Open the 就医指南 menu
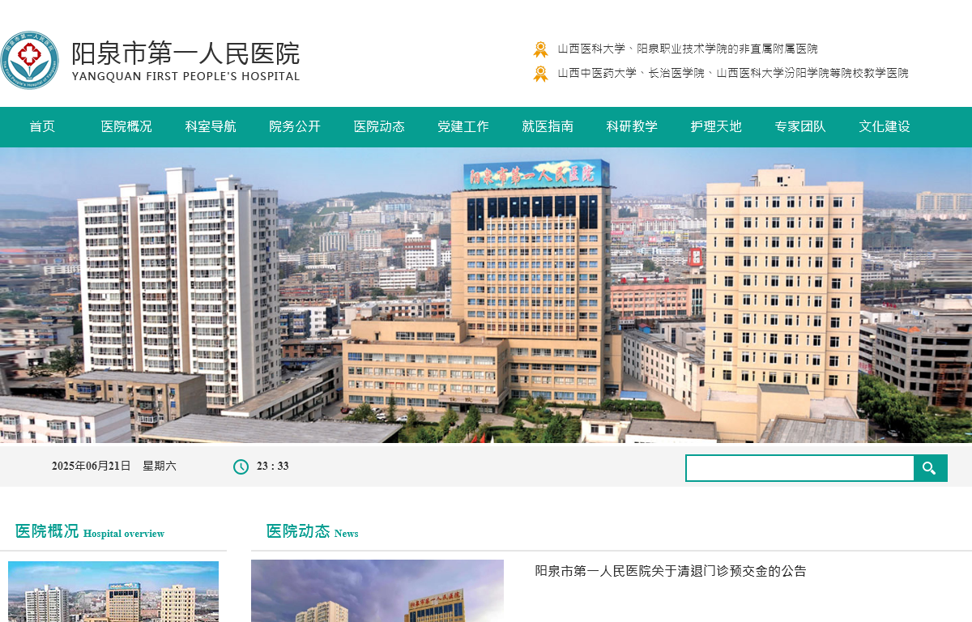Screen dimensions: 972x622 coord(548,126)
